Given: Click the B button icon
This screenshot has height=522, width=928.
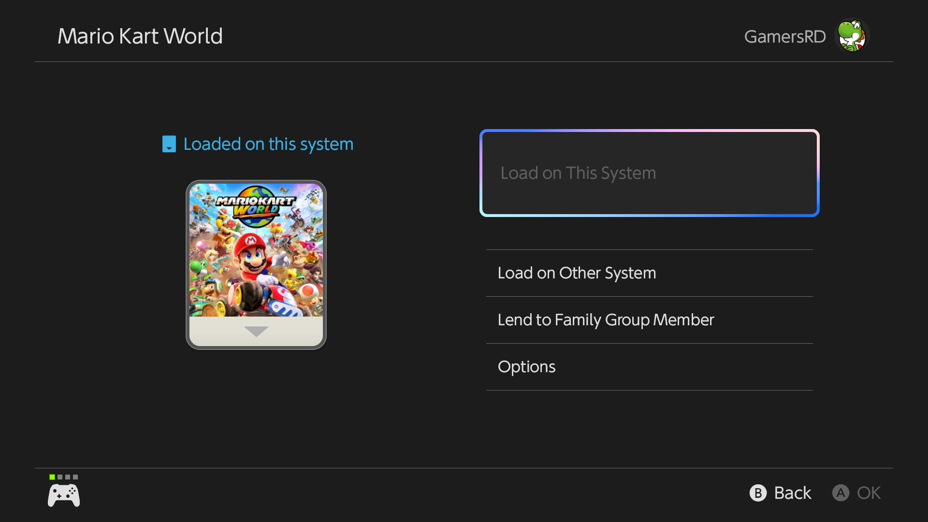Looking at the screenshot, I should pos(758,493).
